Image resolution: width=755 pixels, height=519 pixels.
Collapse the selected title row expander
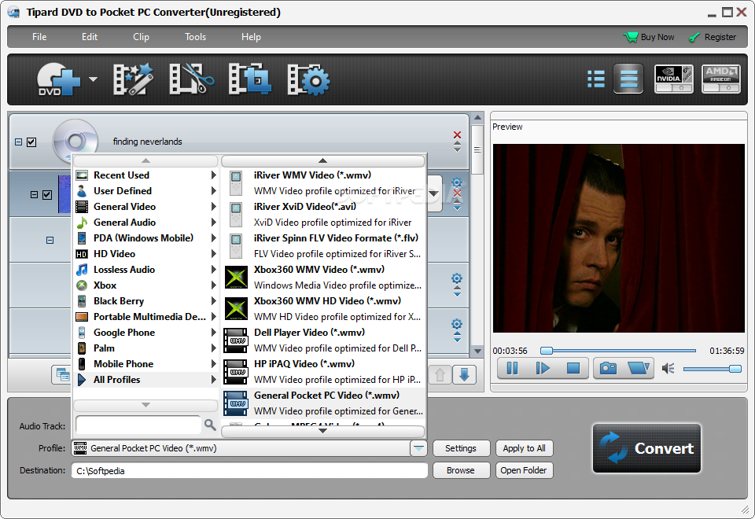click(34, 195)
